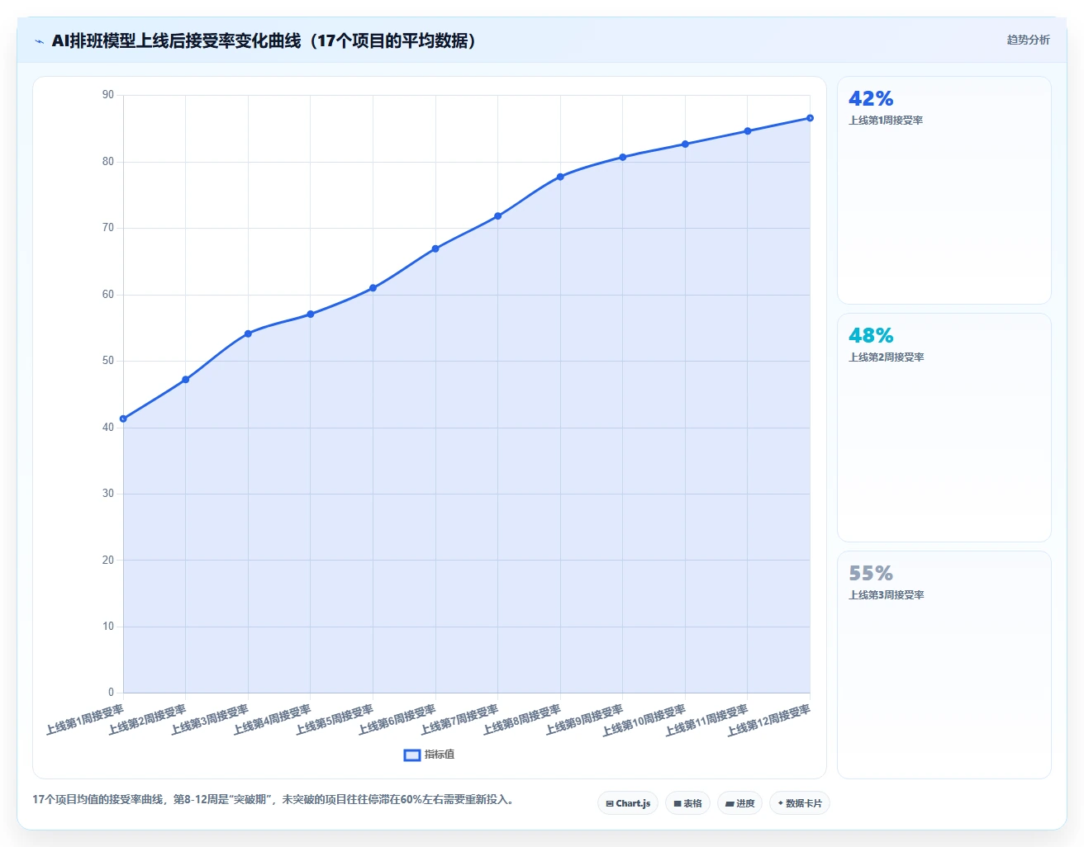The image size is (1084, 847).
Task: Click x-axis label 上线第6周接受率
Action: [x=397, y=720]
